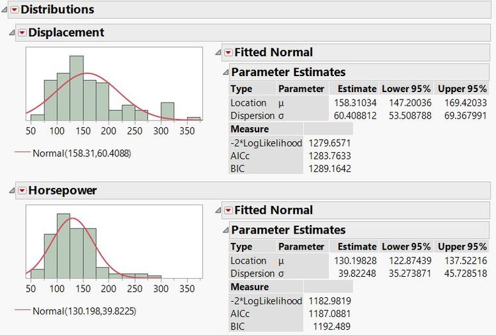Click the Upper 95% header in Horsepower table

tap(461, 247)
